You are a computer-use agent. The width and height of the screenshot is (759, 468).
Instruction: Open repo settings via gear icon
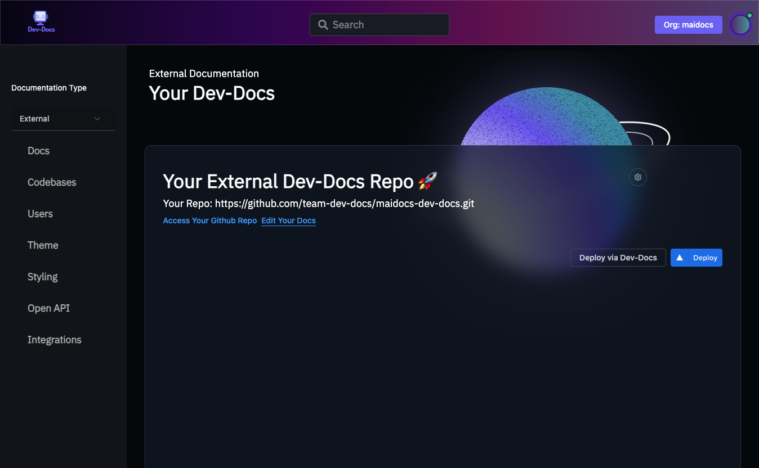(638, 177)
